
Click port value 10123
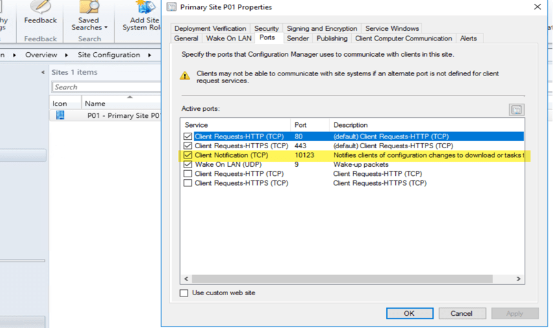pos(304,155)
